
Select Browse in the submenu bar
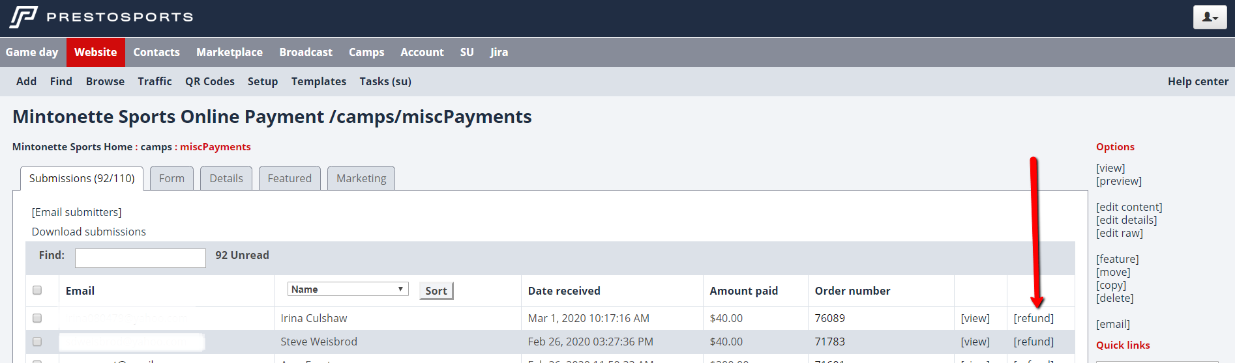(105, 81)
